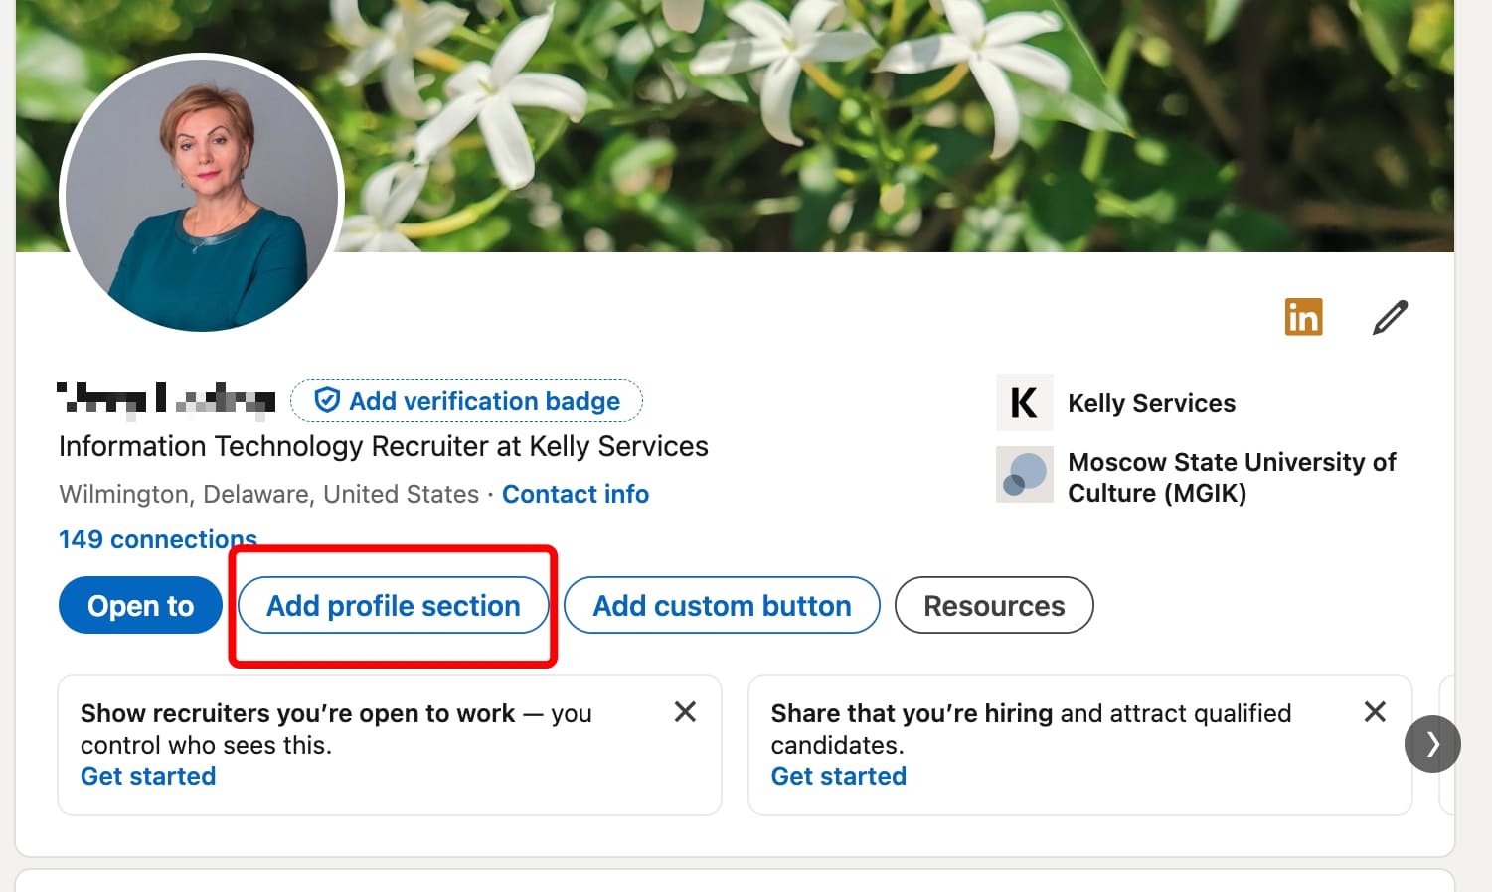Close the hiring suggestion card
The image size is (1492, 892).
(1375, 711)
